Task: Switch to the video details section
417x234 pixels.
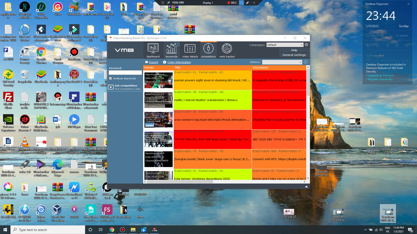Action: [x=190, y=50]
